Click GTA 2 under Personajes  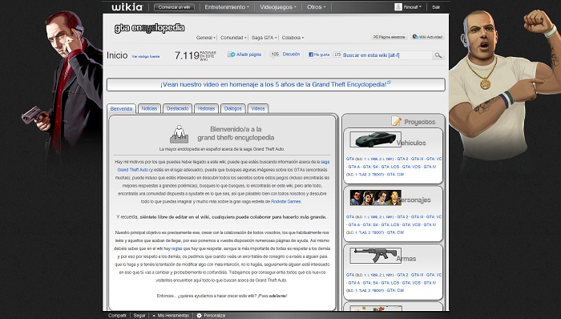402,216
